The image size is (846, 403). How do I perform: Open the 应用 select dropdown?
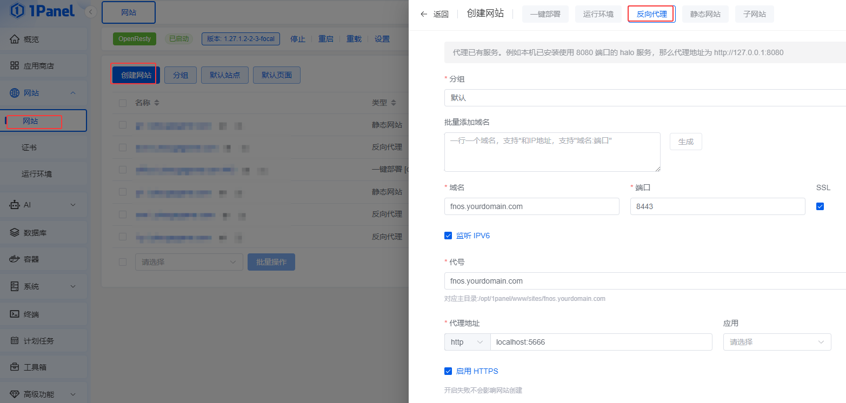[x=777, y=342]
